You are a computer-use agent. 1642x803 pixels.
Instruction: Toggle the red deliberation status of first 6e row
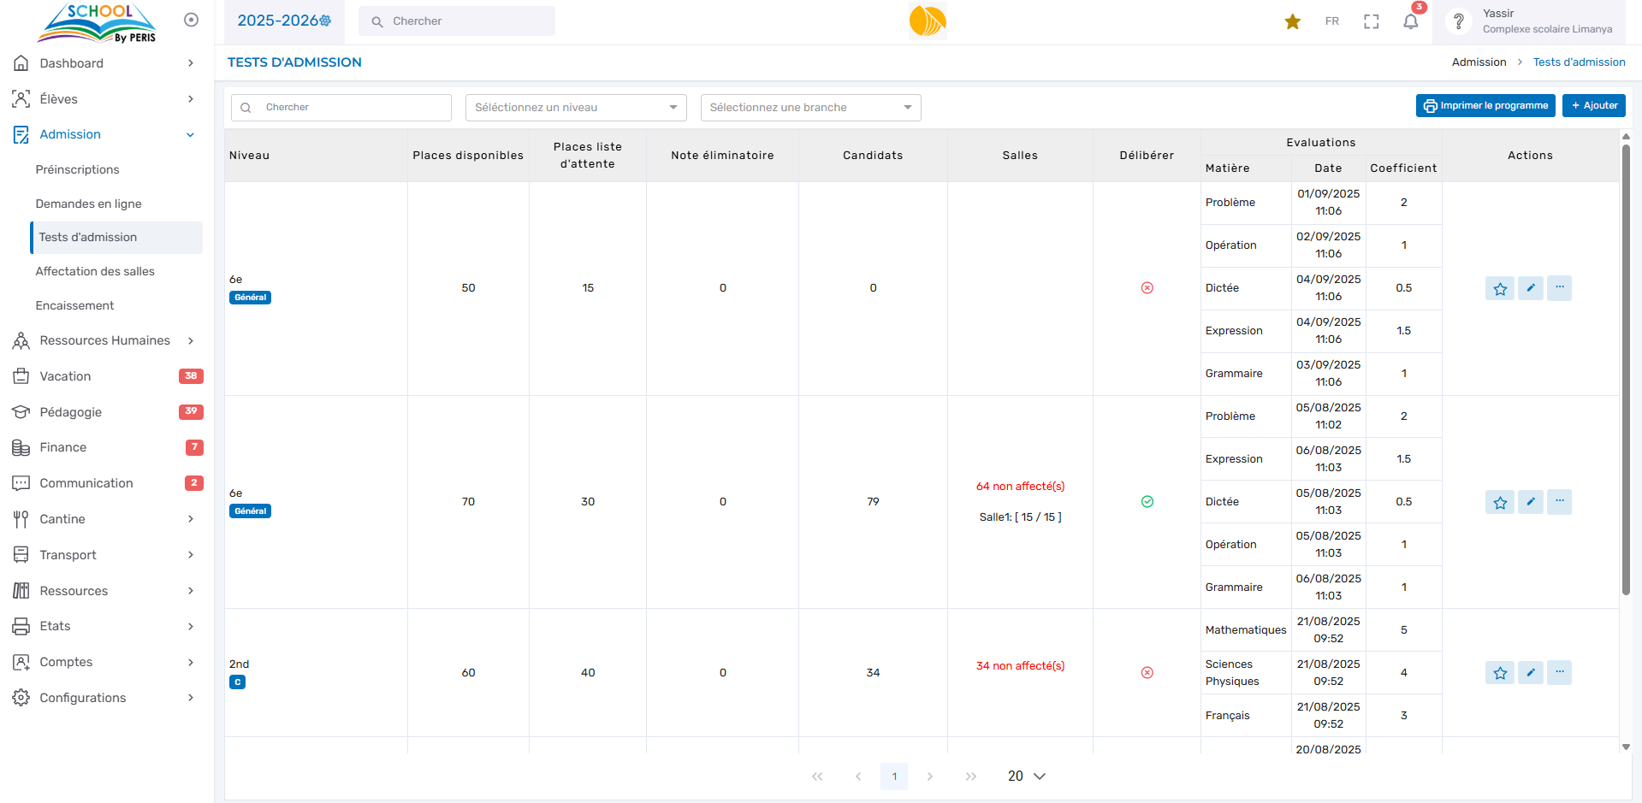click(1147, 288)
